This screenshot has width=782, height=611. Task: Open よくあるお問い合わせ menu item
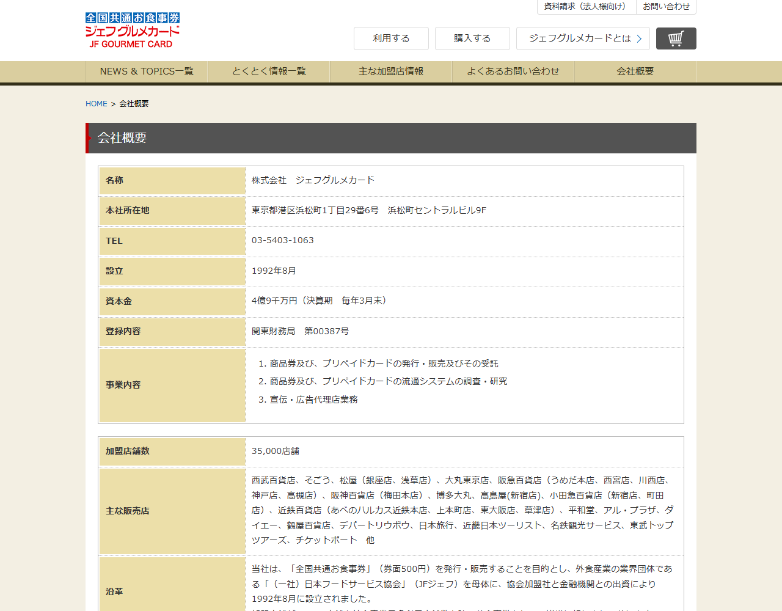coord(513,71)
